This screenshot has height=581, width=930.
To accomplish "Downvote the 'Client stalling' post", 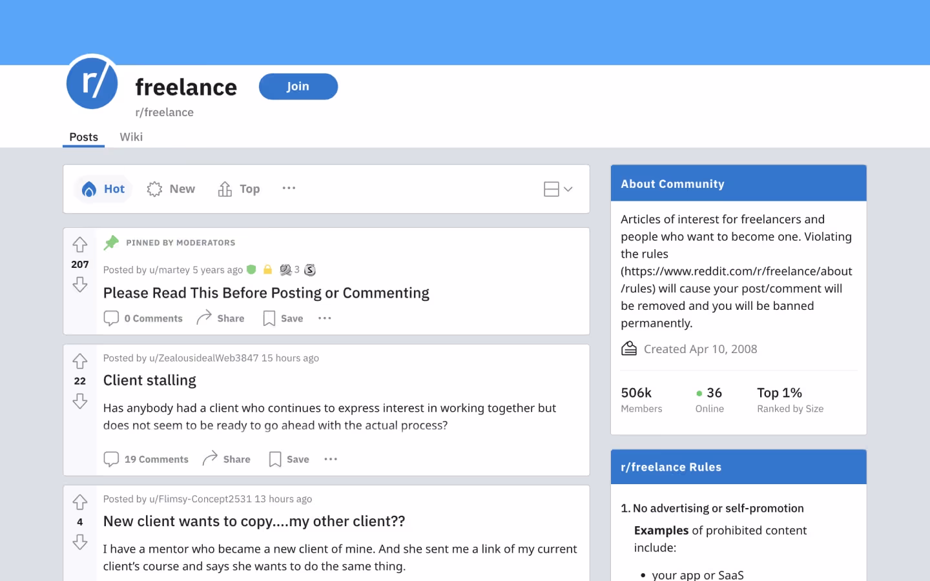I will (80, 402).
